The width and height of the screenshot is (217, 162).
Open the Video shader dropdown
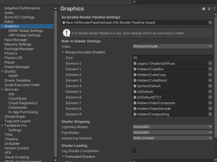pyautogui.click(x=173, y=46)
